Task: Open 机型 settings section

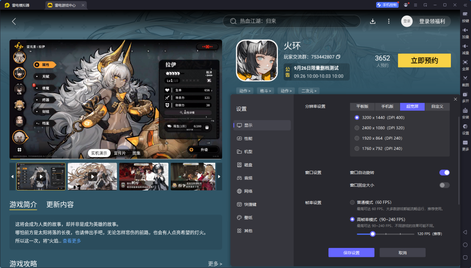Action: 262,151
